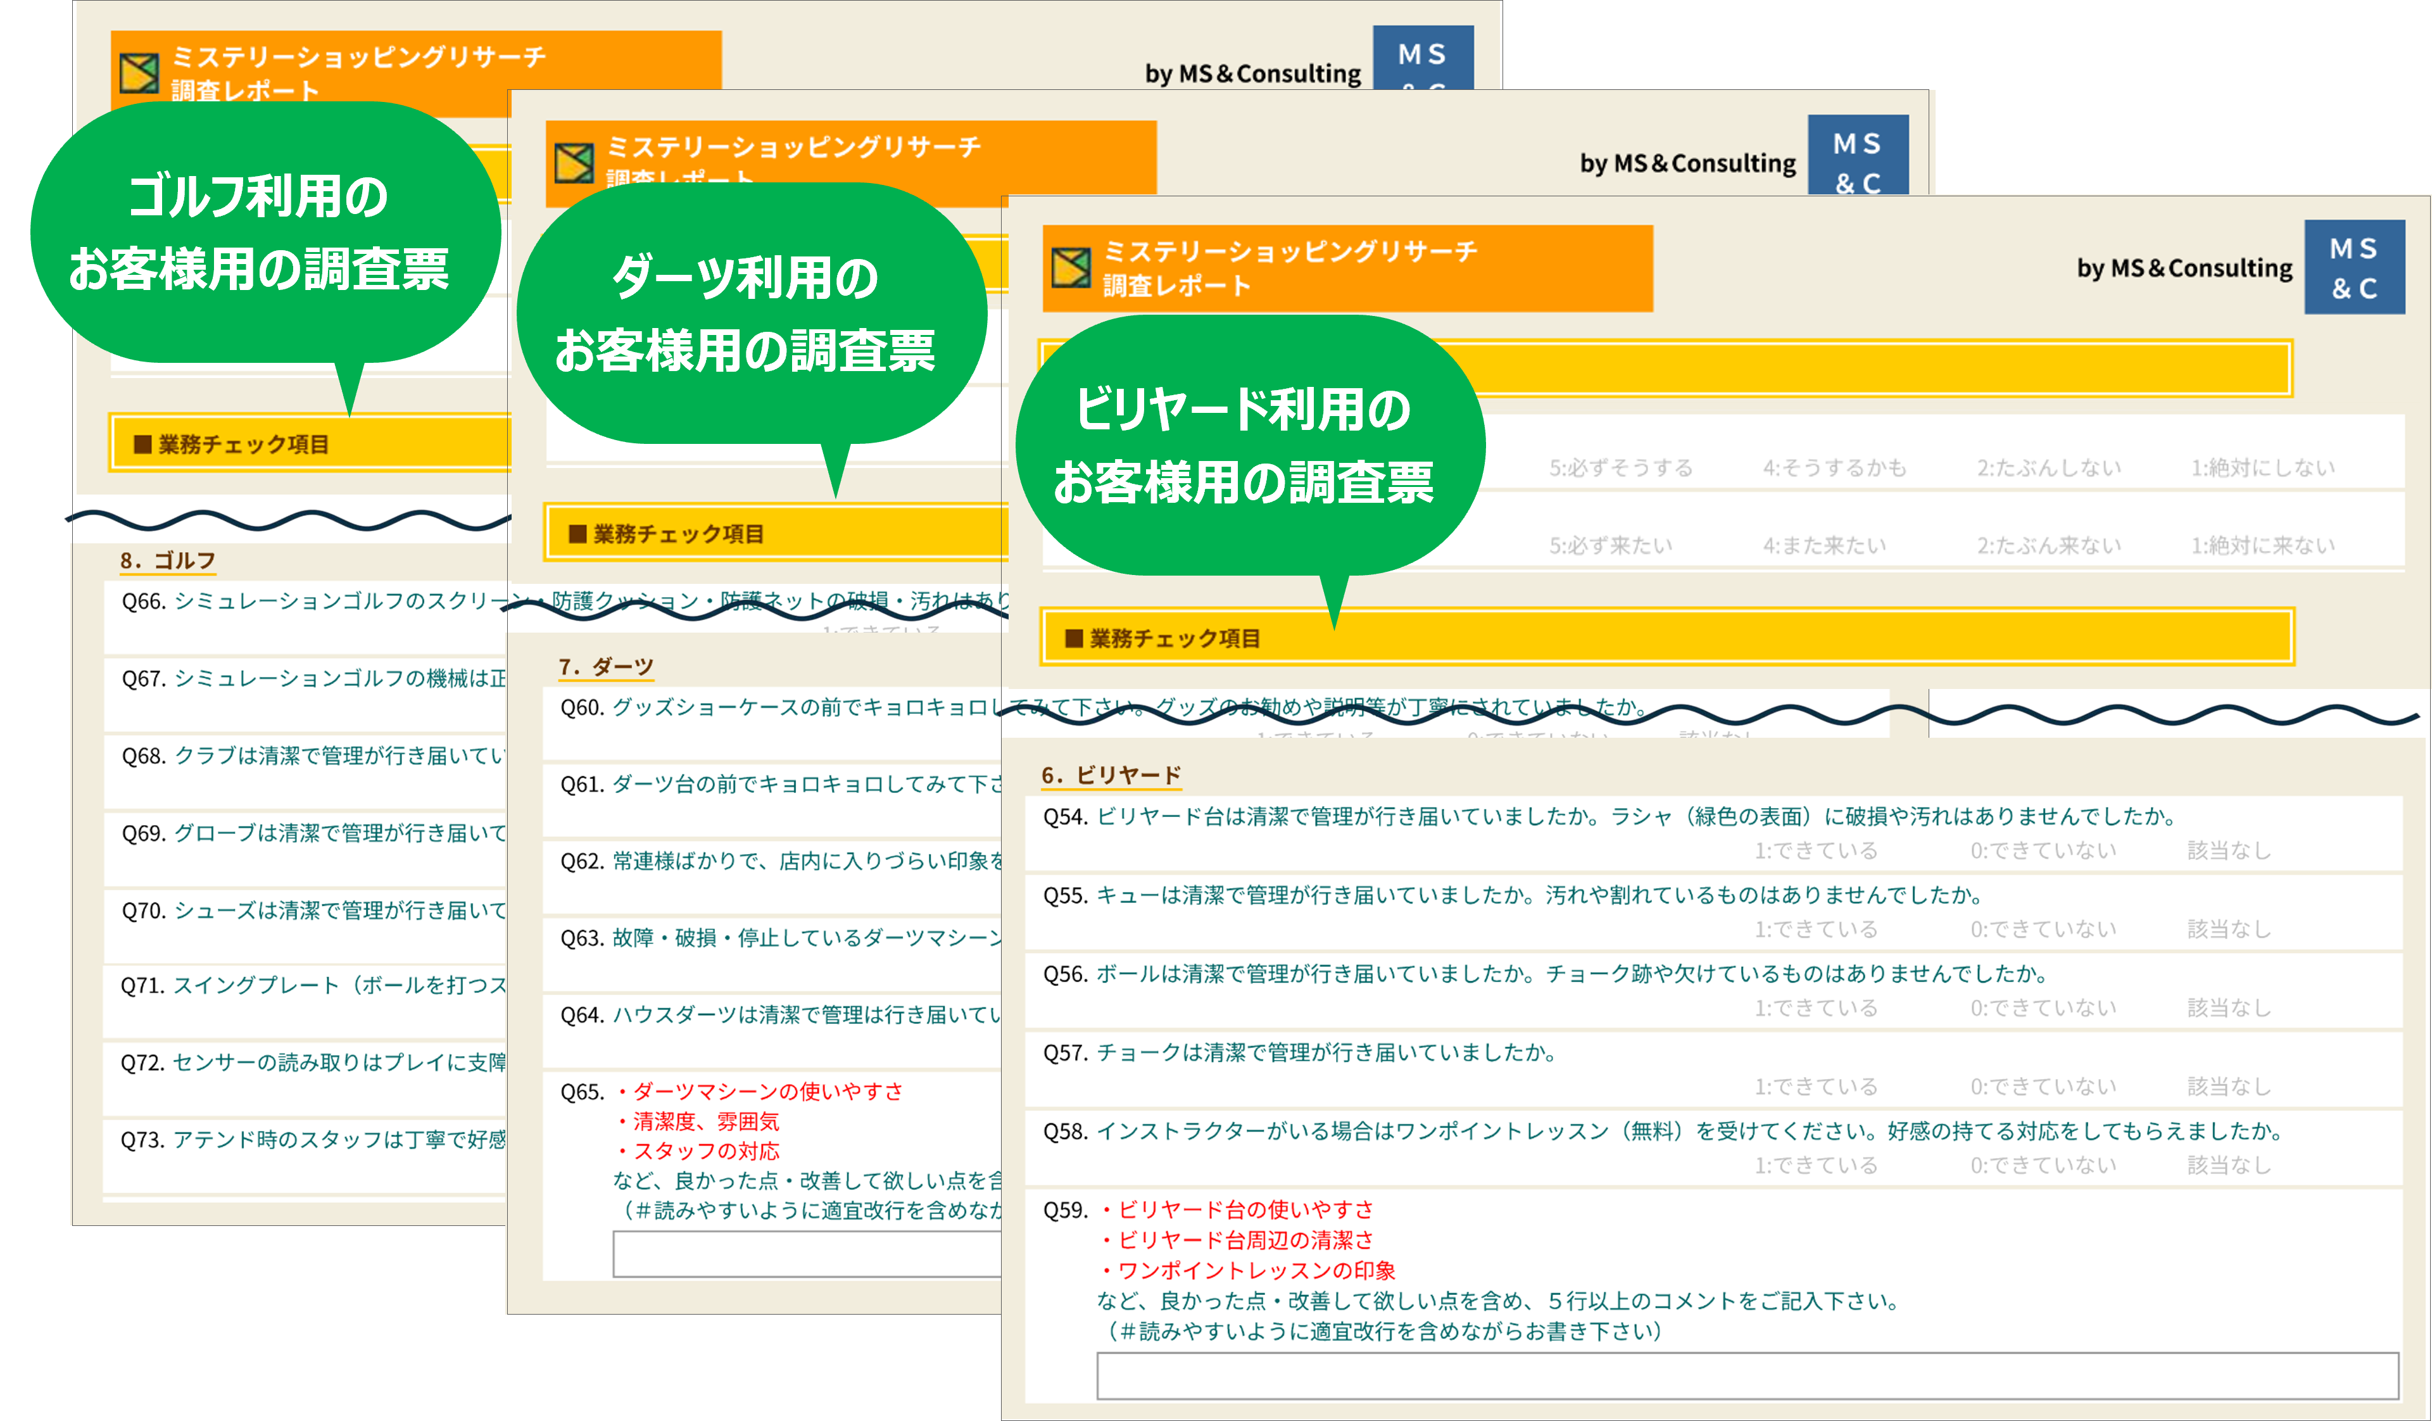
Task: Select '該当なし' for Q54 billiard table
Action: coord(2229,850)
